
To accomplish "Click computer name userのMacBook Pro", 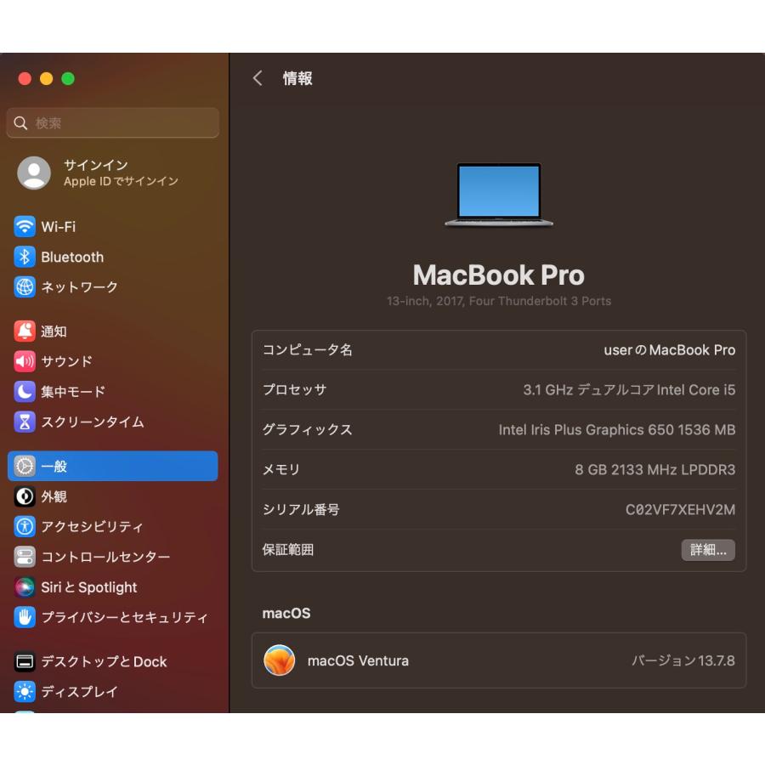I will coord(670,350).
